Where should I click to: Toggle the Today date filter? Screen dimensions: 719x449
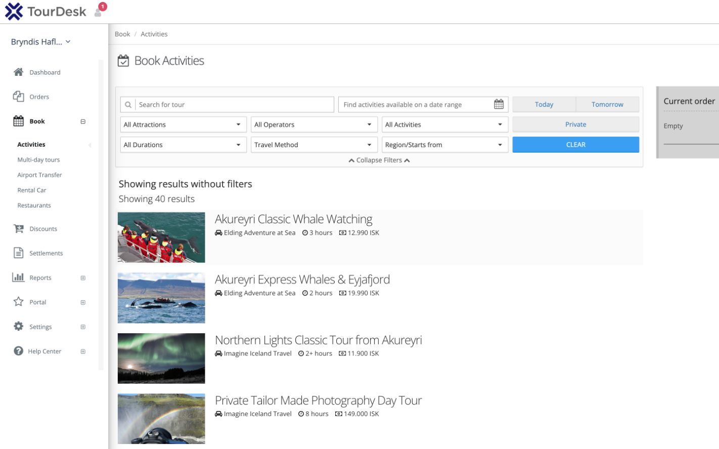coord(544,104)
